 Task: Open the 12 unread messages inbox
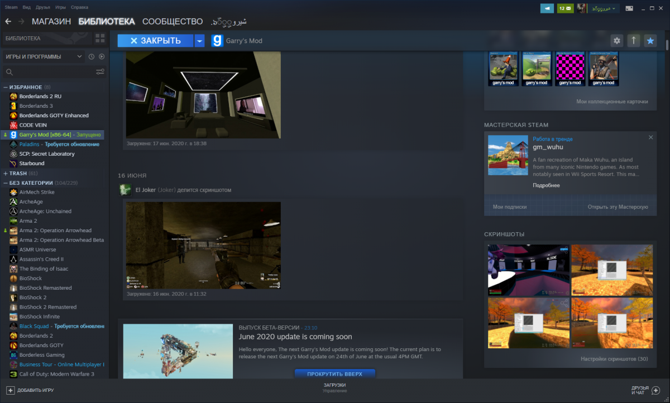pyautogui.click(x=565, y=8)
